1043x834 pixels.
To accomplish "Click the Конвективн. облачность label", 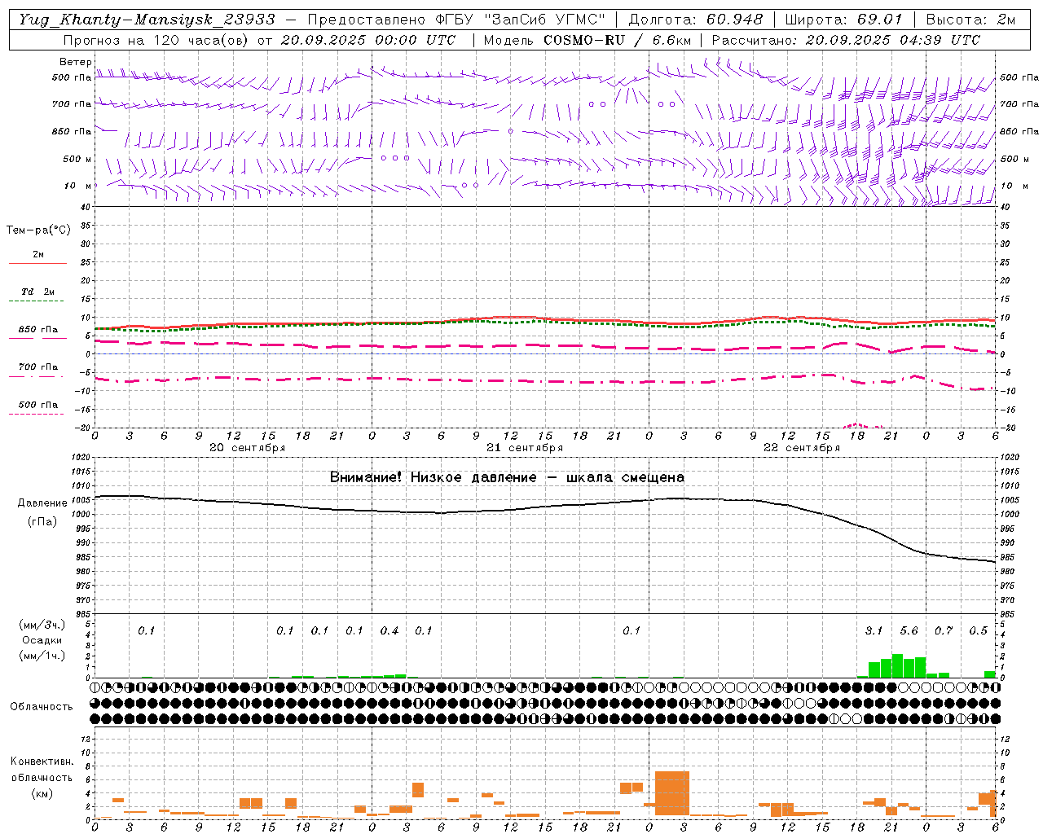I will pos(42,770).
